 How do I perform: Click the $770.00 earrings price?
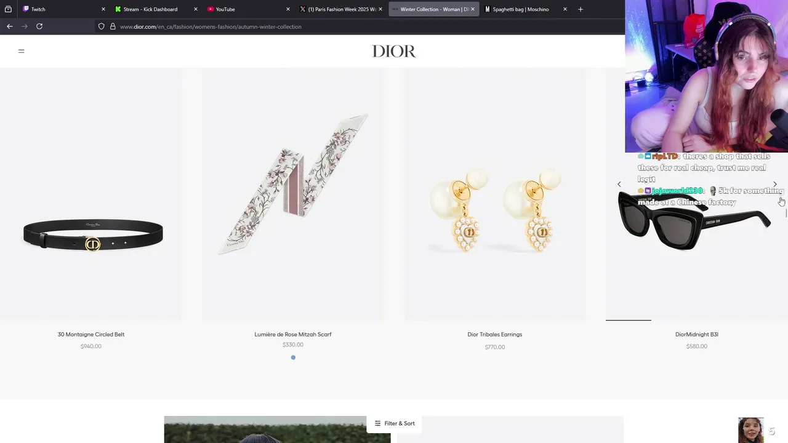(x=495, y=347)
